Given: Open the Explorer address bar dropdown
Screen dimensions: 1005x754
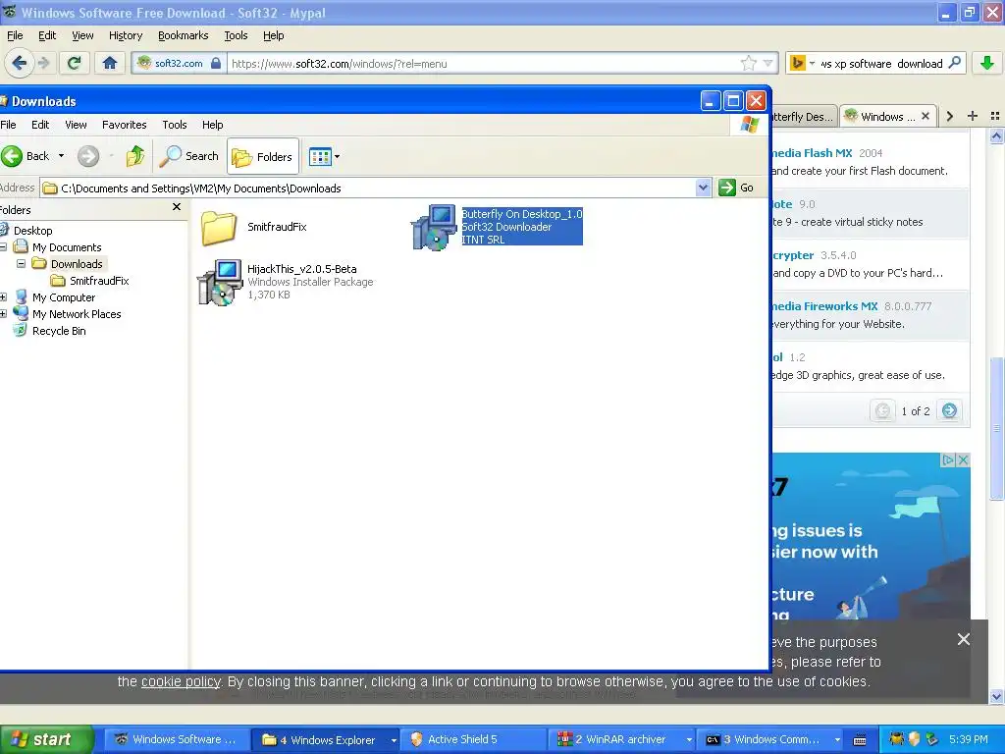Looking at the screenshot, I should click(703, 188).
